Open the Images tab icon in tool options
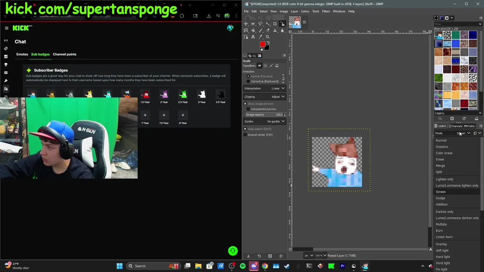Screen dimensions: 484x272 coord(259,56)
